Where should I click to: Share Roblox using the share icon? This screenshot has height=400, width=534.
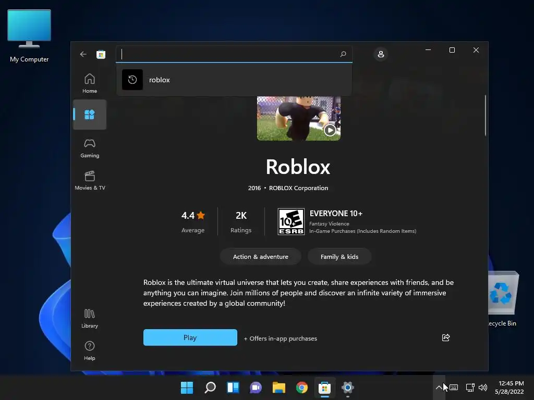(446, 337)
